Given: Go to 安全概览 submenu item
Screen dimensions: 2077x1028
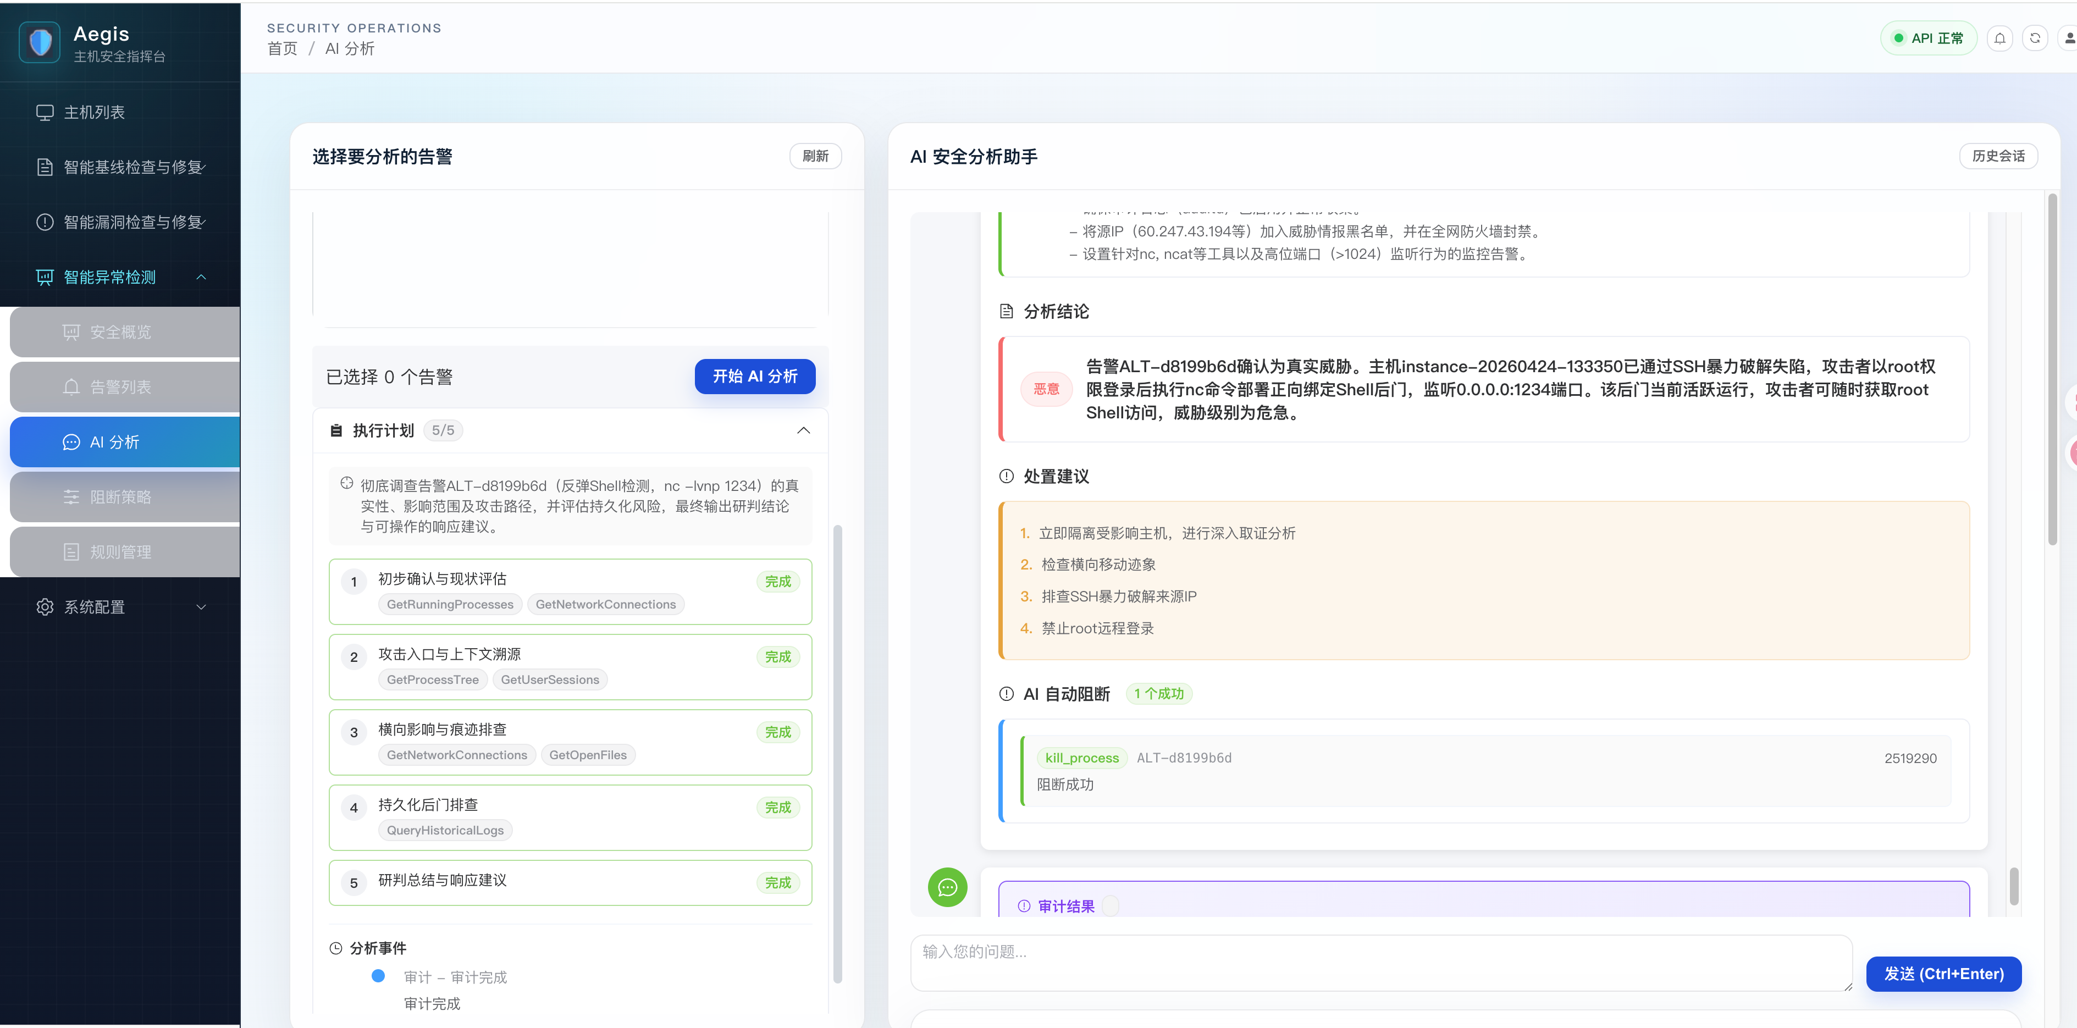Looking at the screenshot, I should coord(125,332).
